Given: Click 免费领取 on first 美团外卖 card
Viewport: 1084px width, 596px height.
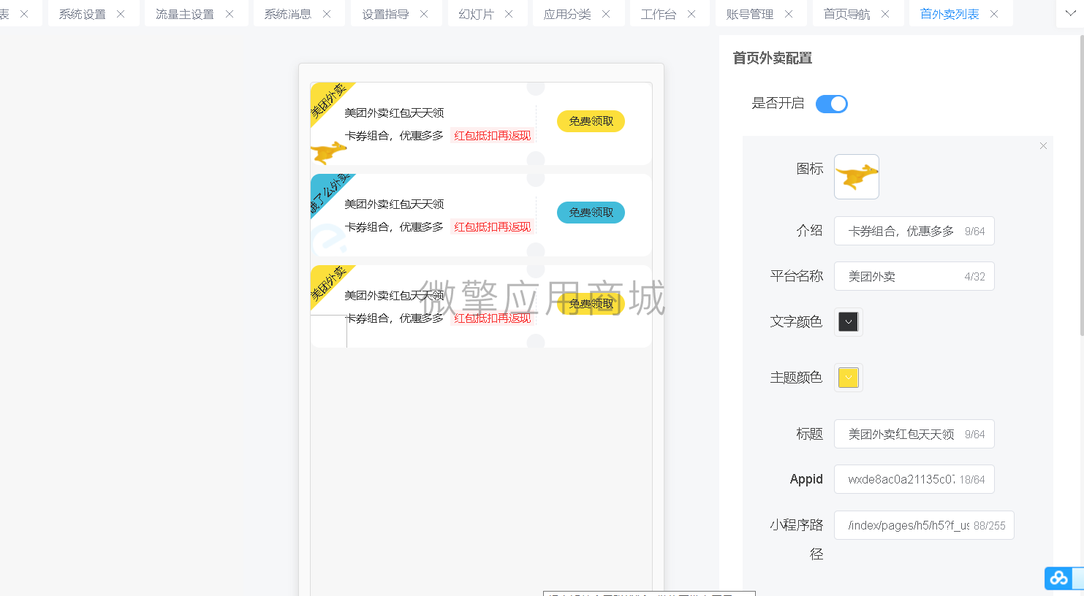Looking at the screenshot, I should coord(591,121).
